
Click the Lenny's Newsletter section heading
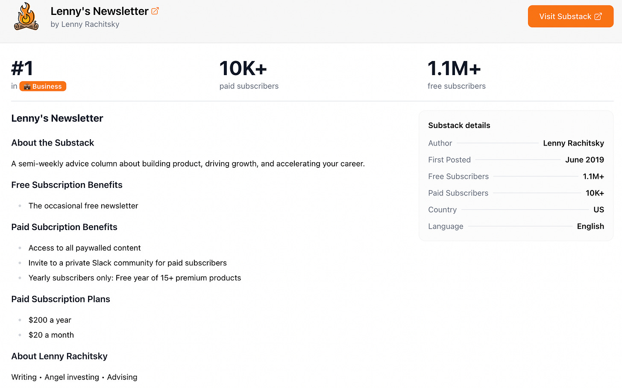click(x=57, y=118)
